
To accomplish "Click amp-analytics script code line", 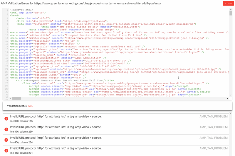I will [x=115, y=95].
